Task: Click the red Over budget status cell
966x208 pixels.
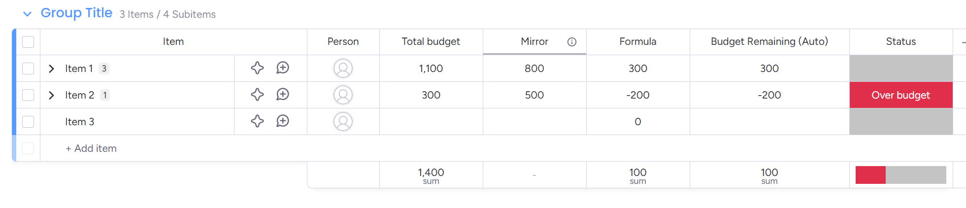Action: (x=900, y=95)
